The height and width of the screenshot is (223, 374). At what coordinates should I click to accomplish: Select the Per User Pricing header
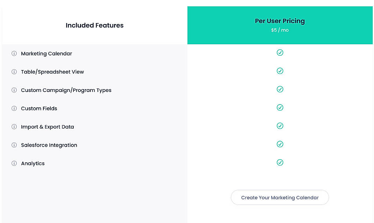coord(280,21)
